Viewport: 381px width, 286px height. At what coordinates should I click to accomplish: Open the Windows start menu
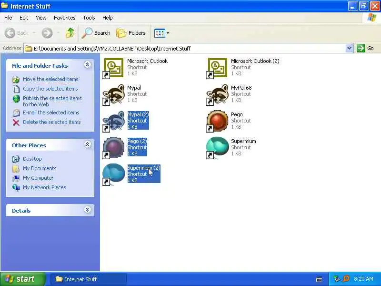pyautogui.click(x=22, y=279)
